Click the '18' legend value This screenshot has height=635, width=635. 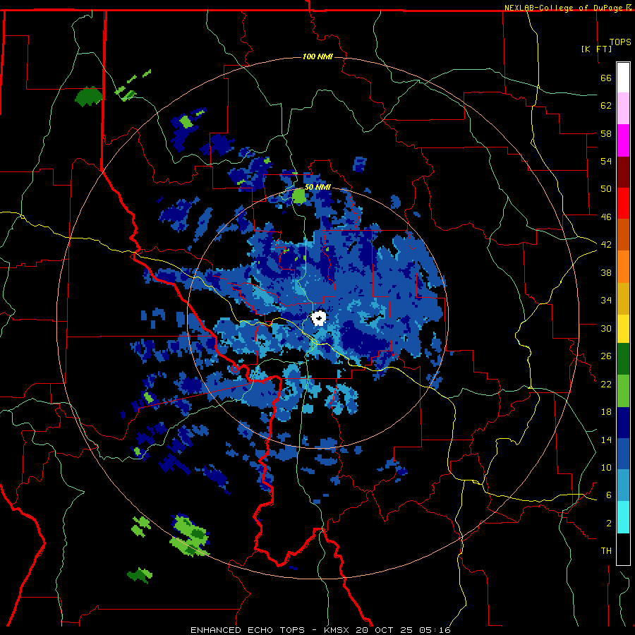click(606, 412)
